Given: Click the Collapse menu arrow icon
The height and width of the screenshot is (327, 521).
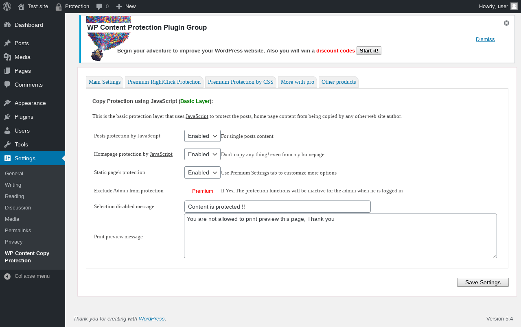Looking at the screenshot, I should (x=7, y=276).
